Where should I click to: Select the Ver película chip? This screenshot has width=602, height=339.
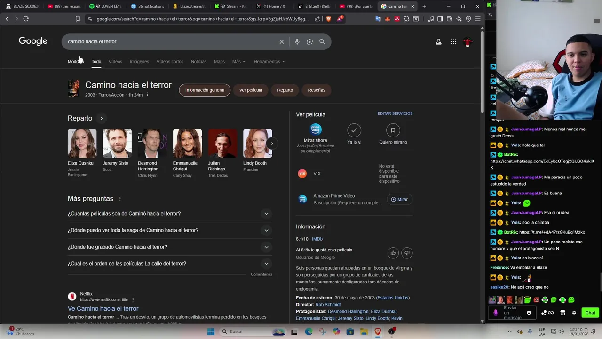coord(251,90)
